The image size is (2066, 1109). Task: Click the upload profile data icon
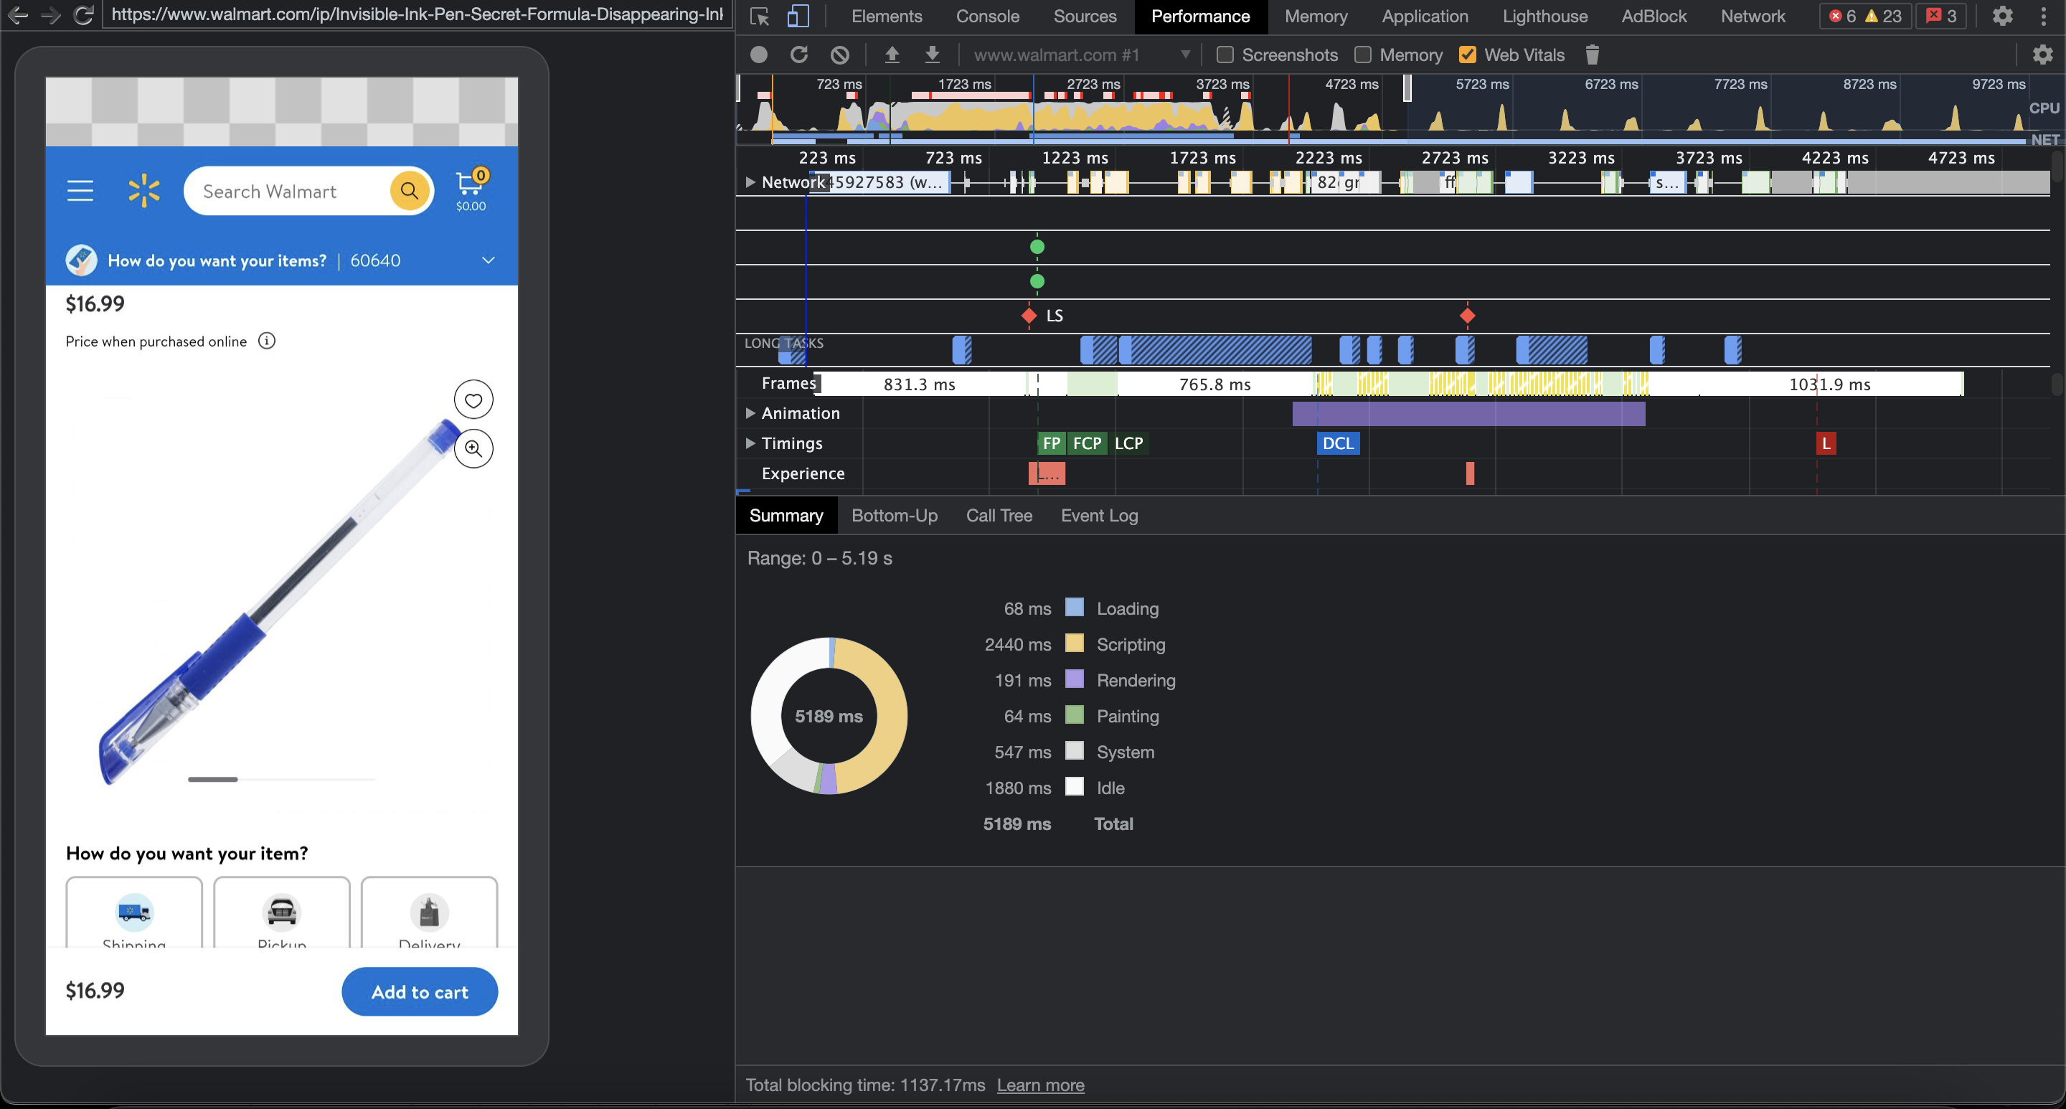click(x=890, y=55)
